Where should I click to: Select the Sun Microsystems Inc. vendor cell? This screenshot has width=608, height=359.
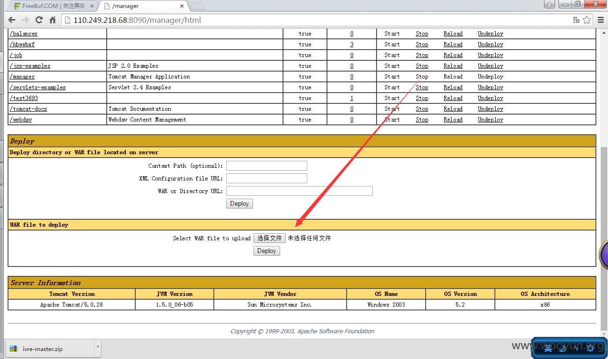[280, 304]
